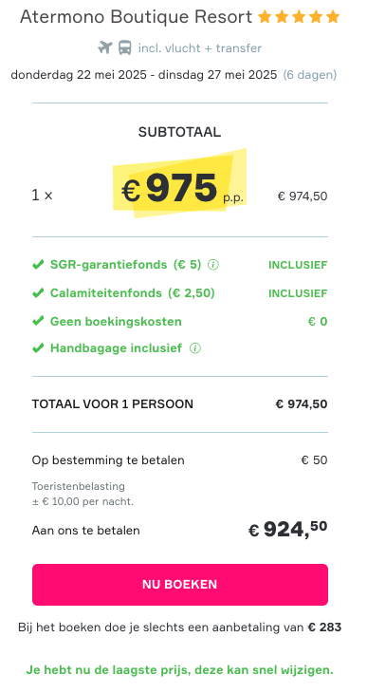Click the Handbagage inclusief green checkmark
The width and height of the screenshot is (367, 693).
point(38,348)
